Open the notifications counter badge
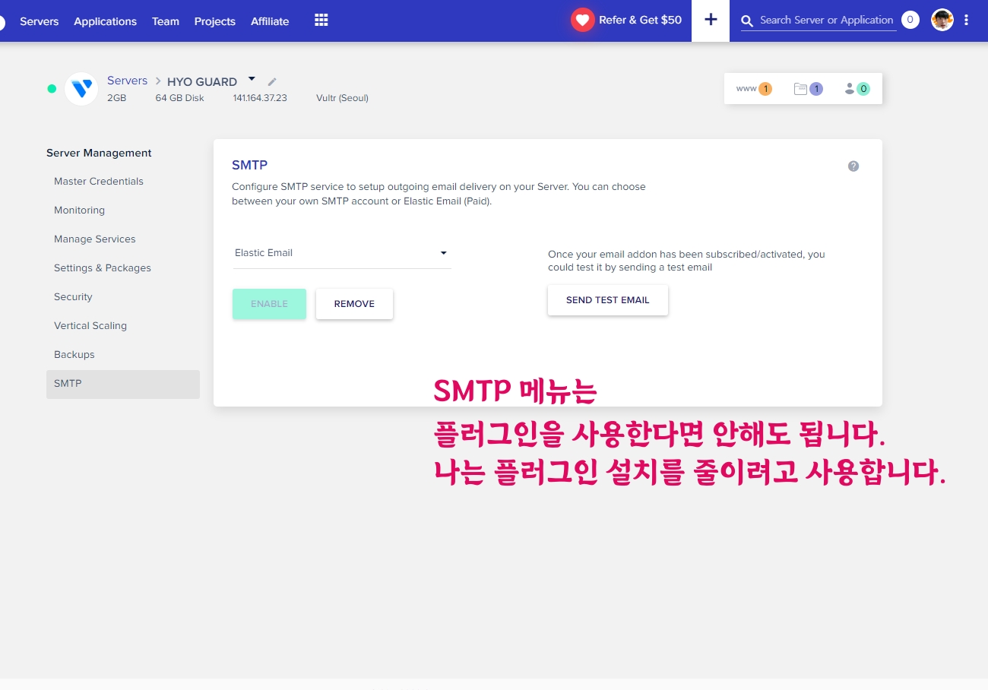Screen dimensions: 988x690 click(910, 21)
